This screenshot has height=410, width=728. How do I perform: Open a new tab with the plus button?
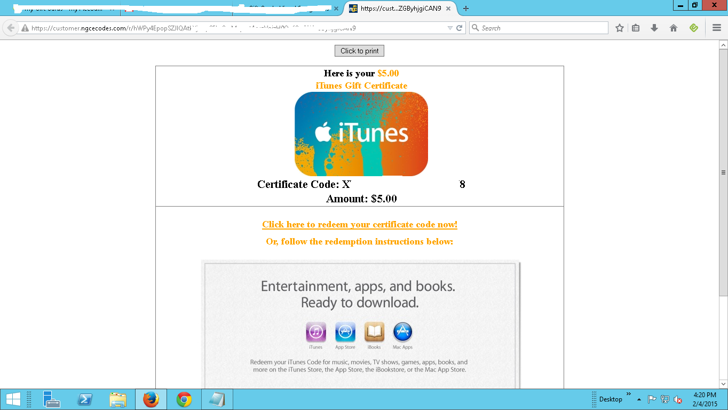466,9
